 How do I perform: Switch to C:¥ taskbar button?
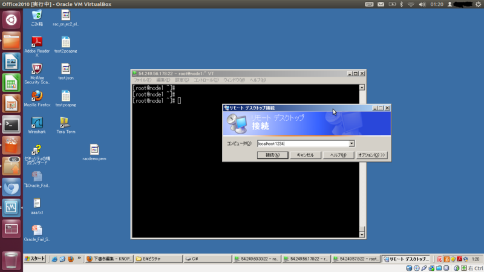(208, 259)
